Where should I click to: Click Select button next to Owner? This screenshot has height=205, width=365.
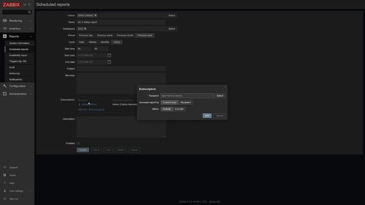tap(172, 15)
